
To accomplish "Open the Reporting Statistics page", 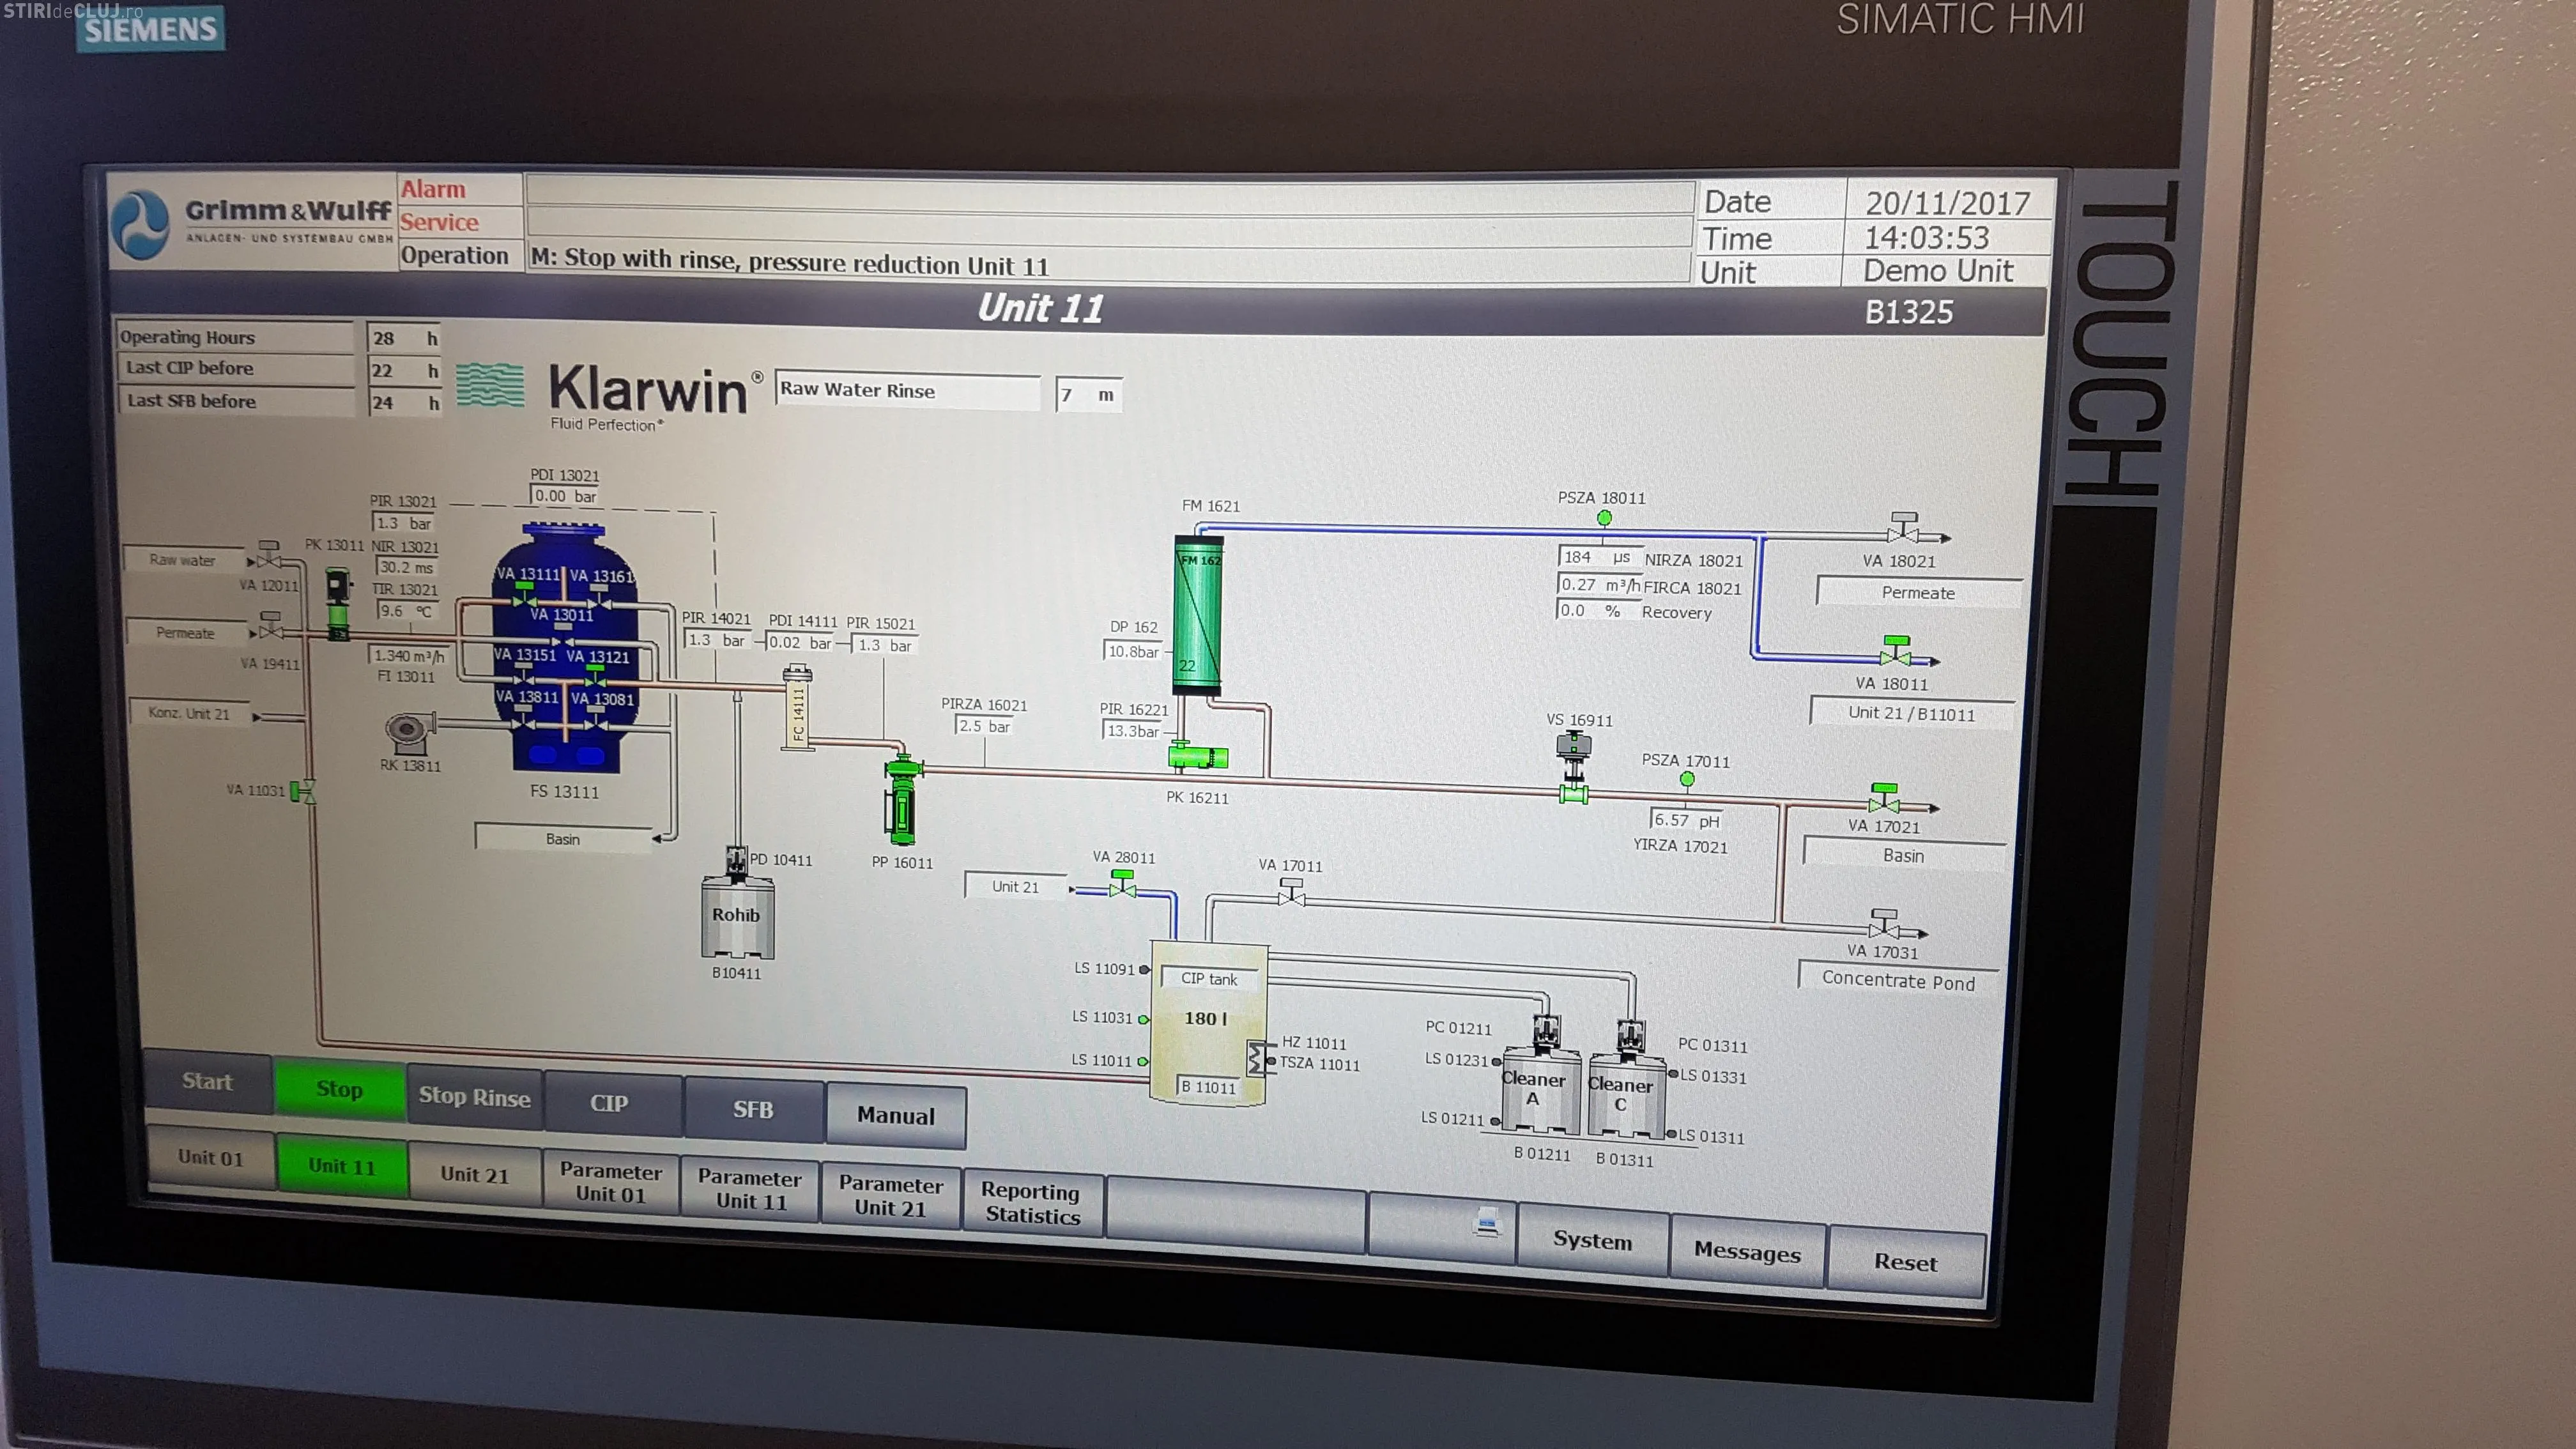I will click(x=1031, y=1203).
